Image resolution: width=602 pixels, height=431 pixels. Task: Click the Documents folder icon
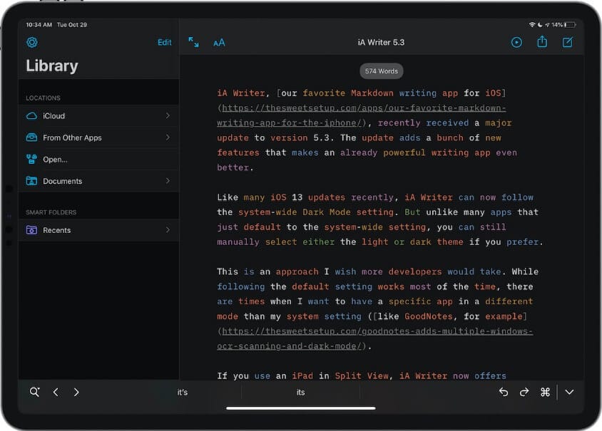click(31, 181)
